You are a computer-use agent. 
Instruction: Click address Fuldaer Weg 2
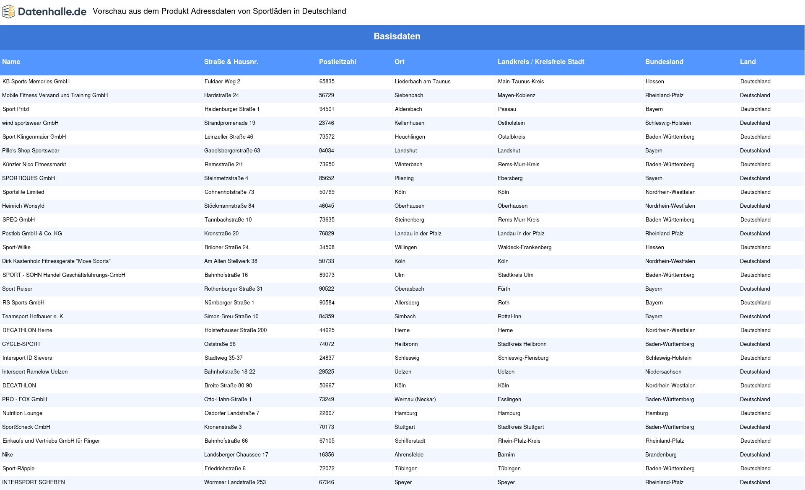pos(222,82)
